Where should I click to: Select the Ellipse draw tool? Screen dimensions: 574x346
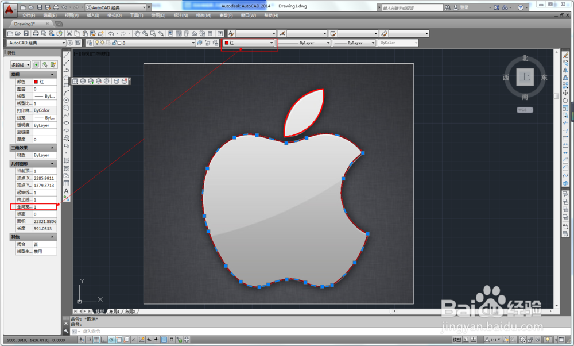pos(66,123)
